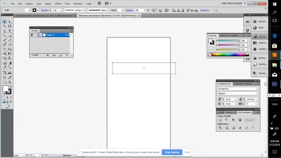The image size is (281, 158).
Task: Select the Paintbrush tool
Action: (x=4, y=40)
